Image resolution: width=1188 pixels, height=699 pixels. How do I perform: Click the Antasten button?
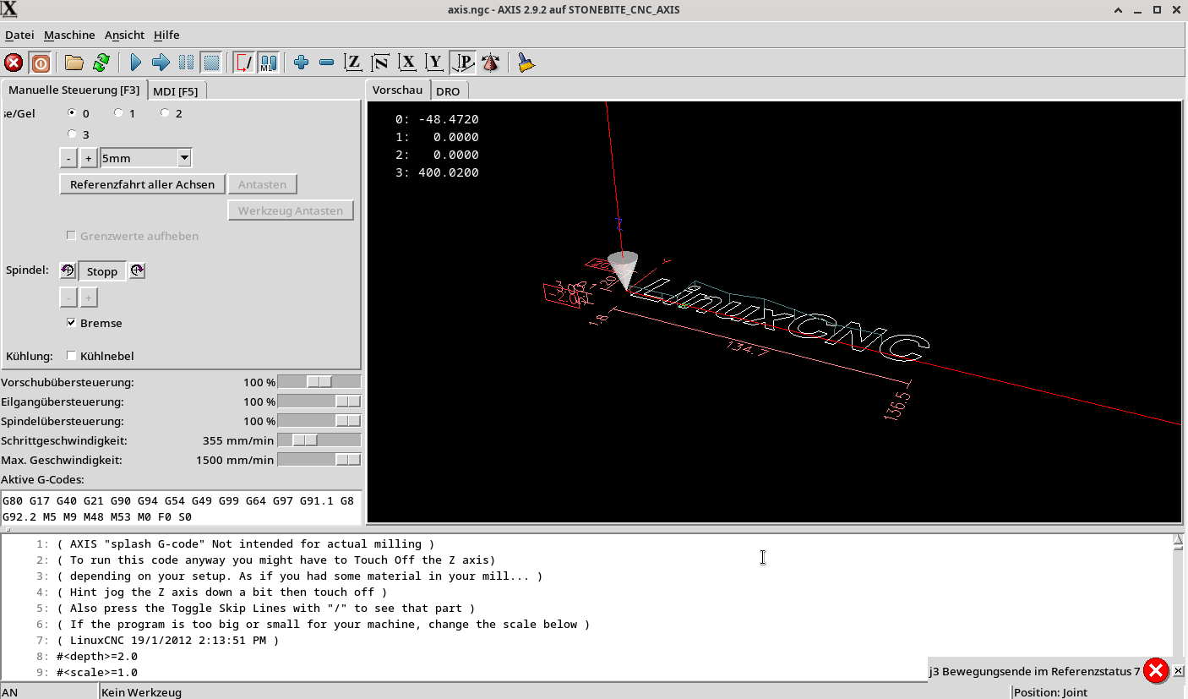(262, 184)
